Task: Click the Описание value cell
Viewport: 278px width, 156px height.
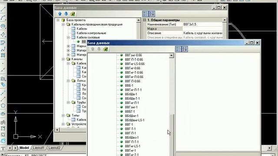Action: click(x=202, y=33)
